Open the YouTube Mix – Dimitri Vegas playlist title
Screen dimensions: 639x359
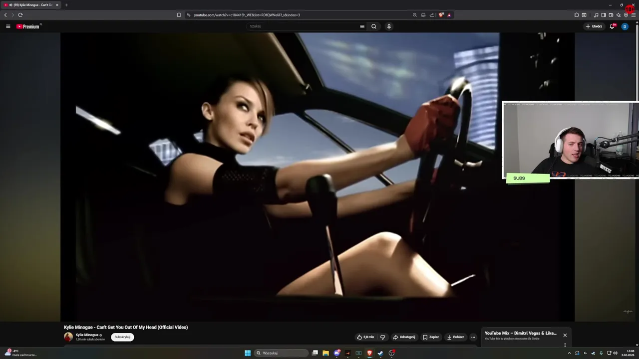click(x=520, y=333)
